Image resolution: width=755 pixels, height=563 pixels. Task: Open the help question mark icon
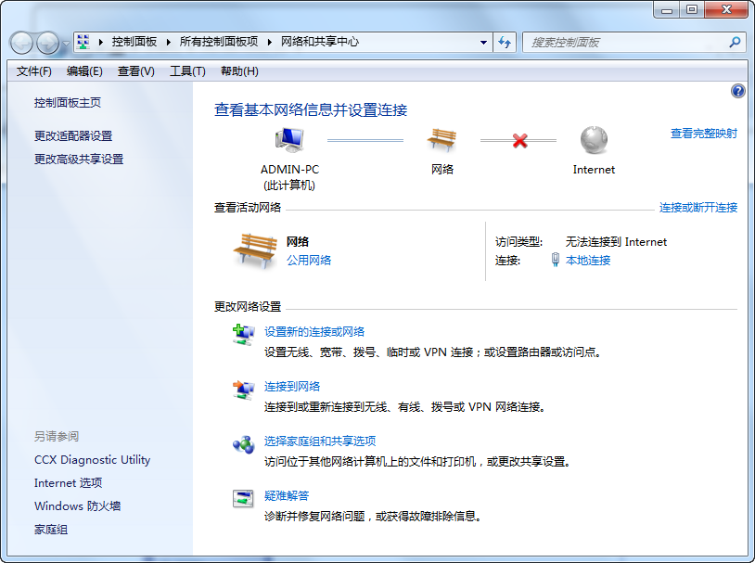pos(738,91)
